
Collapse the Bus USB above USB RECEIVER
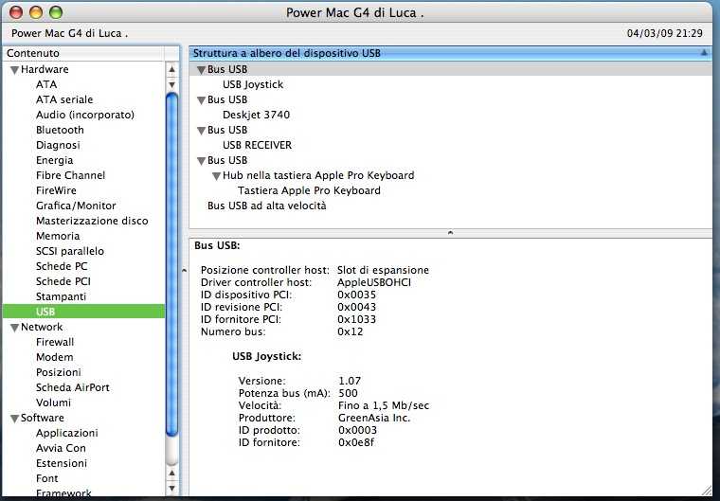(x=201, y=131)
